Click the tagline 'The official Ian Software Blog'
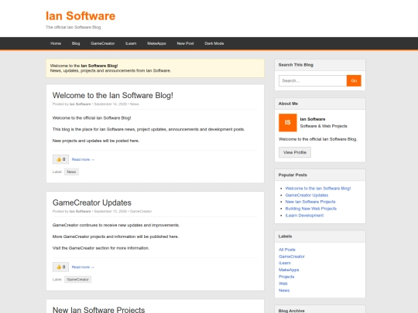The width and height of the screenshot is (418, 313). 74,27
